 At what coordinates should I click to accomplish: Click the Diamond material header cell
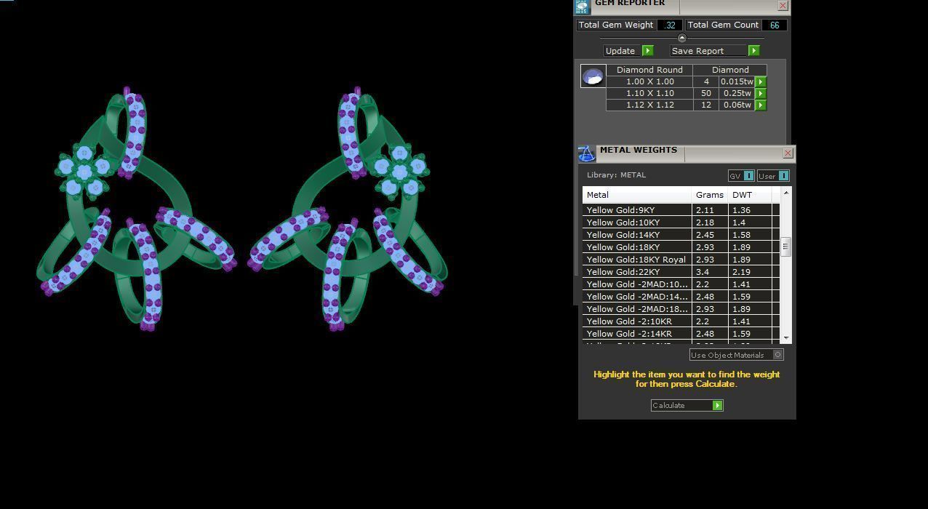[730, 70]
